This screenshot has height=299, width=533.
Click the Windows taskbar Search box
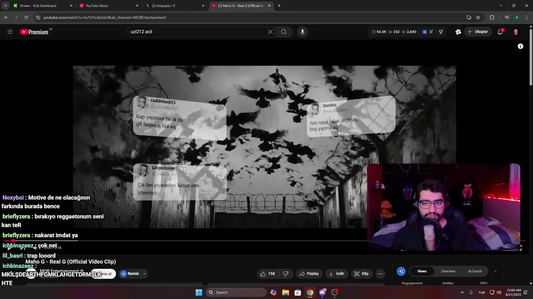237,292
